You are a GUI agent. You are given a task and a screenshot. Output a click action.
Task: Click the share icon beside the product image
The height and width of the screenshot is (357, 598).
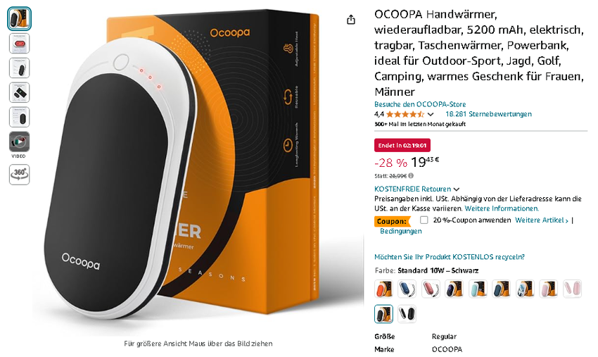click(351, 20)
